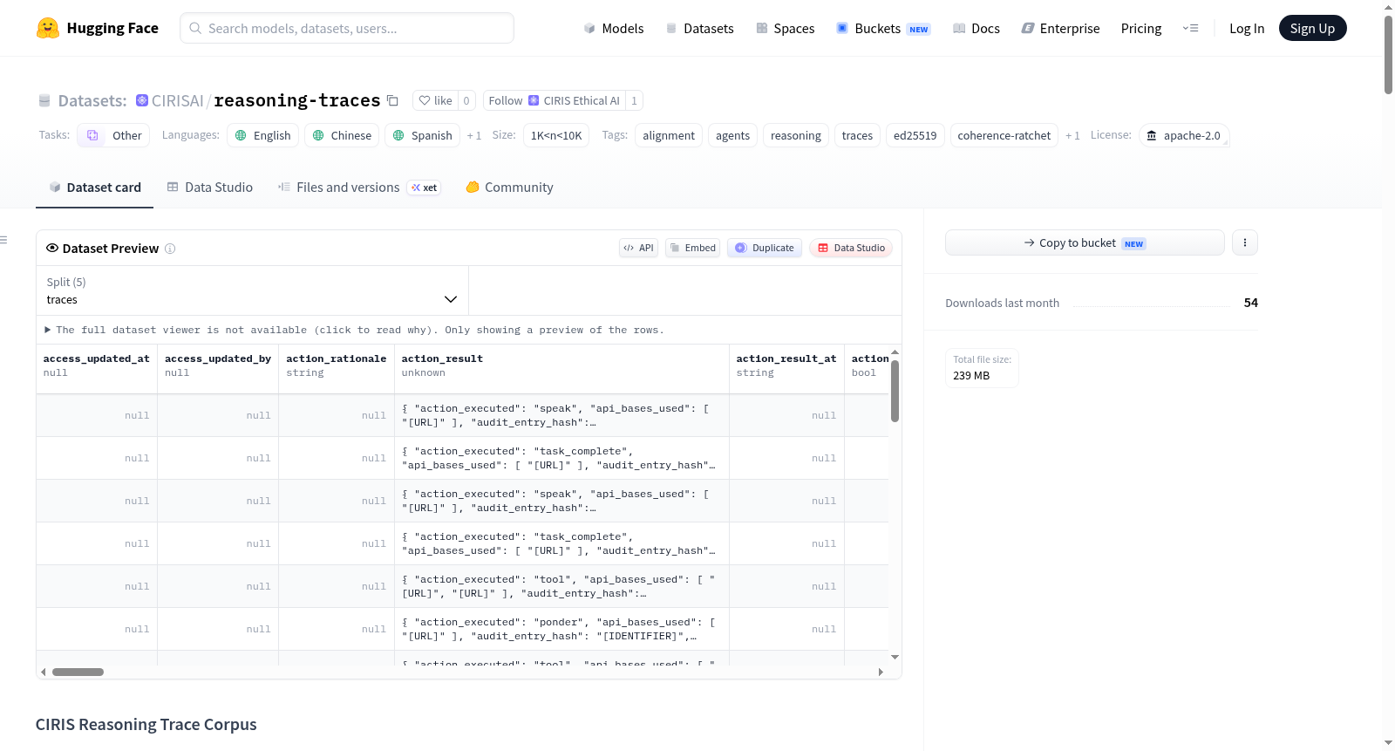Click the alignment tag
Image resolution: width=1395 pixels, height=751 pixels.
(x=669, y=135)
